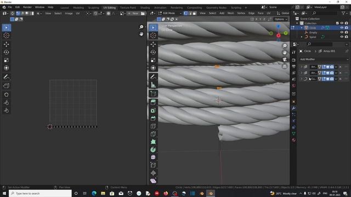Click the Image menu in UV editor
The image size is (351, 197).
[69, 13]
